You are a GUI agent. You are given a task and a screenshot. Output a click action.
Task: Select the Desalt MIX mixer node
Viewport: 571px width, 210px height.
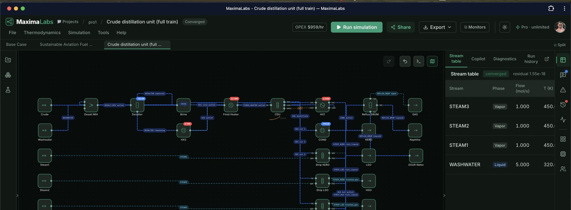(x=91, y=105)
